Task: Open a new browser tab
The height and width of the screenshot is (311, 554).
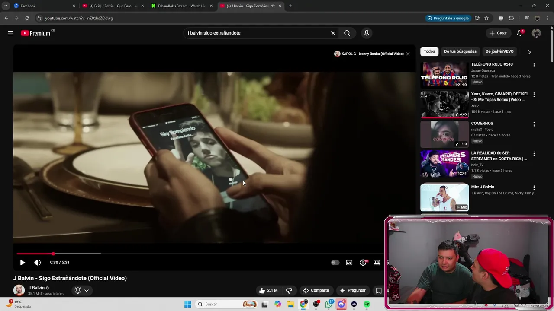Action: pos(290,6)
